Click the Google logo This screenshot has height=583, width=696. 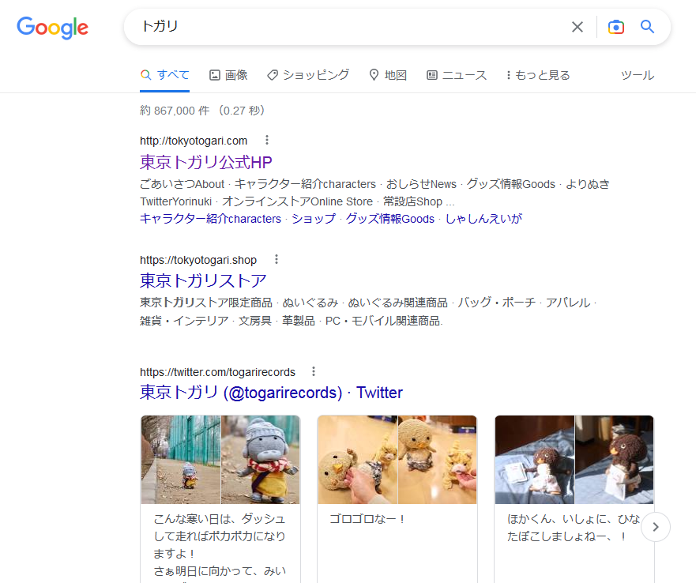point(52,28)
